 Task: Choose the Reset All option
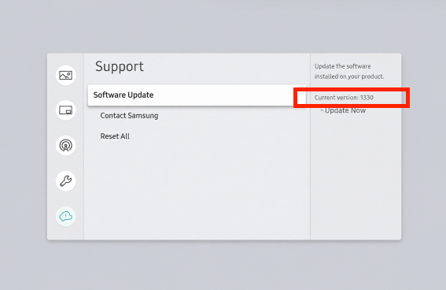115,136
